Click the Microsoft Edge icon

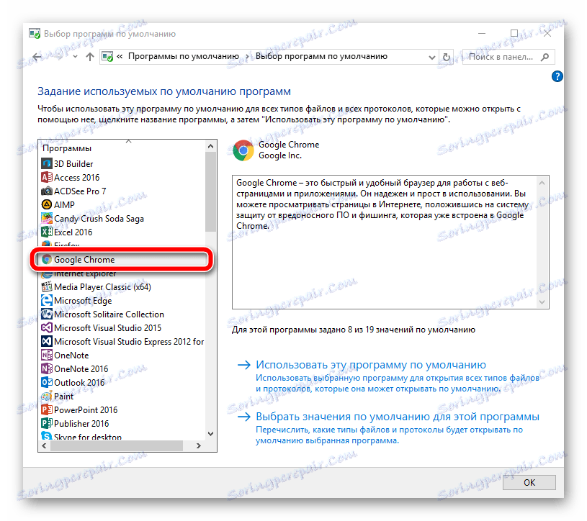[46, 300]
